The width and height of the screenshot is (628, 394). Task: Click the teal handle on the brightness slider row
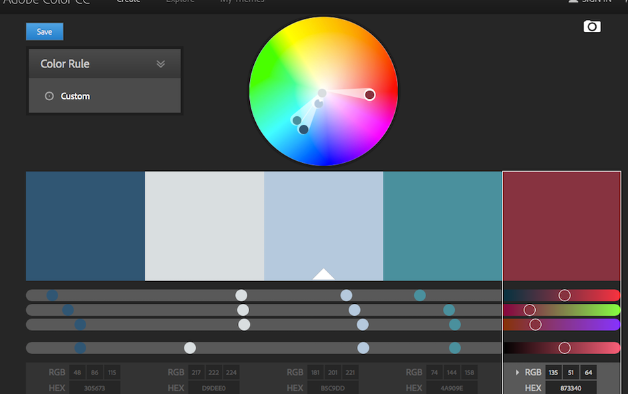(x=455, y=347)
